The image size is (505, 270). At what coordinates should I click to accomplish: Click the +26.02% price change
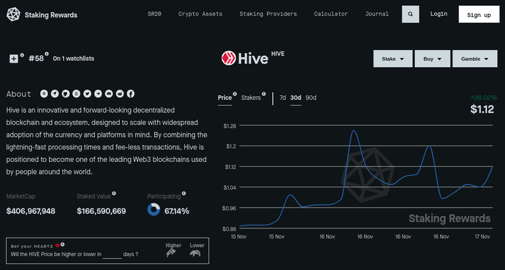[483, 97]
